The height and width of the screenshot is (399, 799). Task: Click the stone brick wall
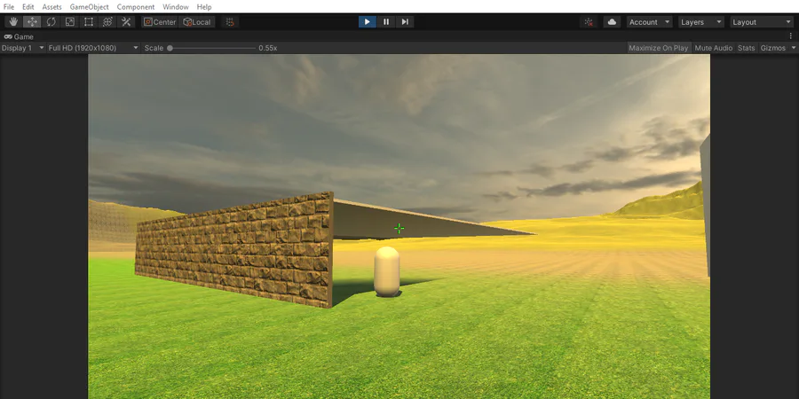coord(234,248)
